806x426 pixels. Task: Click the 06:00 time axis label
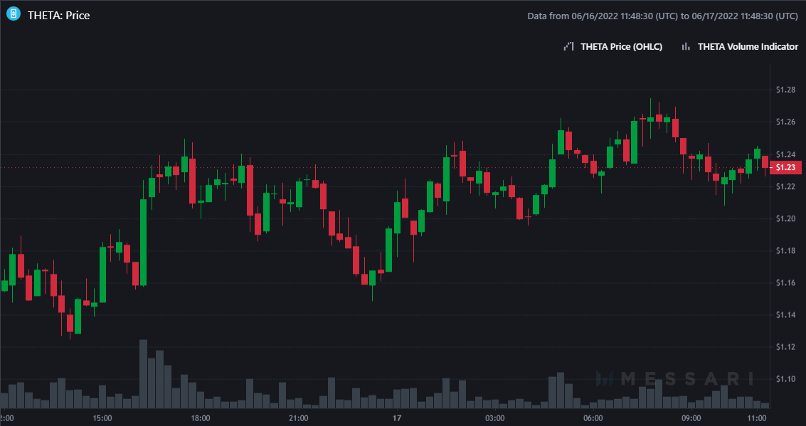coord(593,417)
